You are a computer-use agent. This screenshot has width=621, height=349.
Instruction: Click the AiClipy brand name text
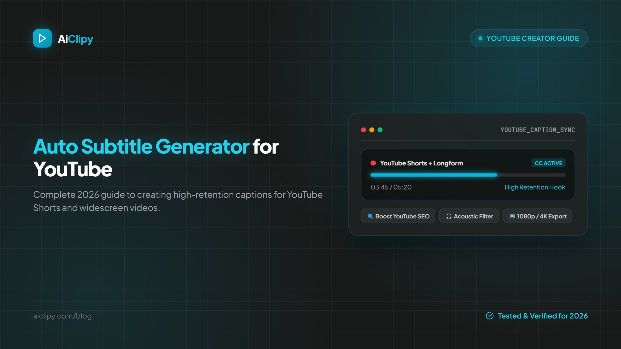(75, 39)
